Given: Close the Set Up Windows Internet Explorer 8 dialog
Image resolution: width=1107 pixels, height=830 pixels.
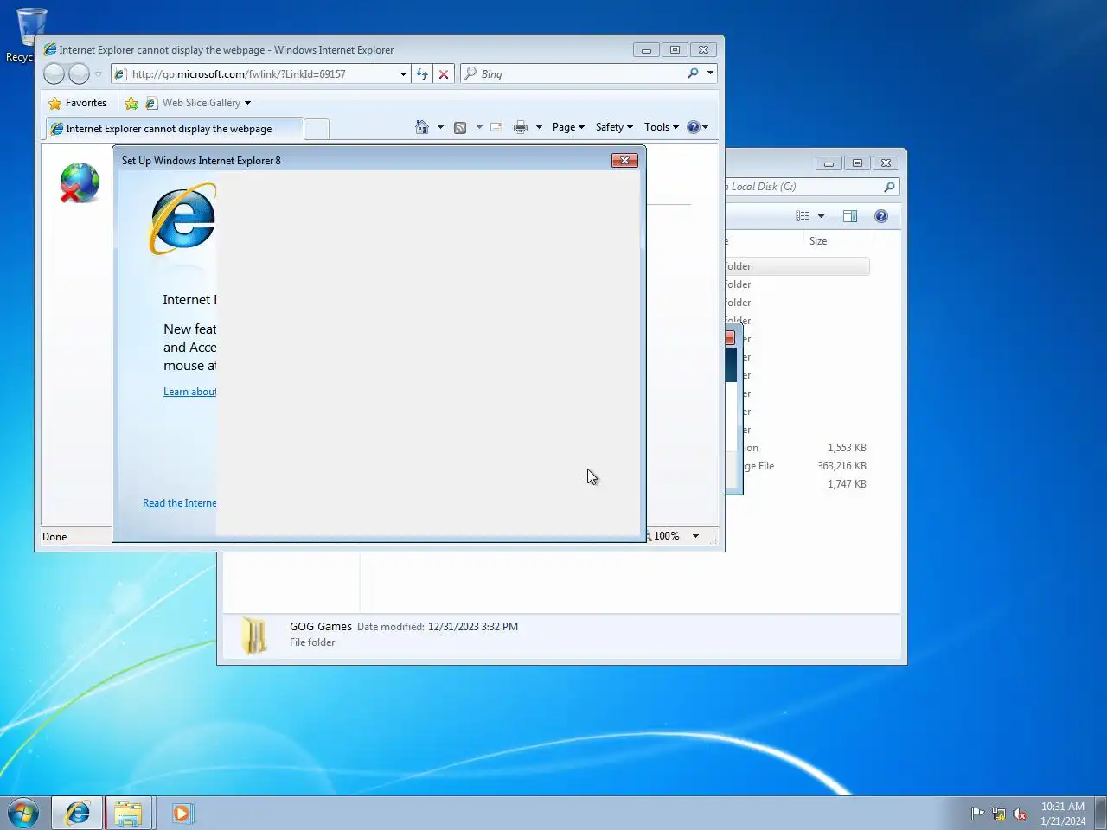Looking at the screenshot, I should pos(624,160).
